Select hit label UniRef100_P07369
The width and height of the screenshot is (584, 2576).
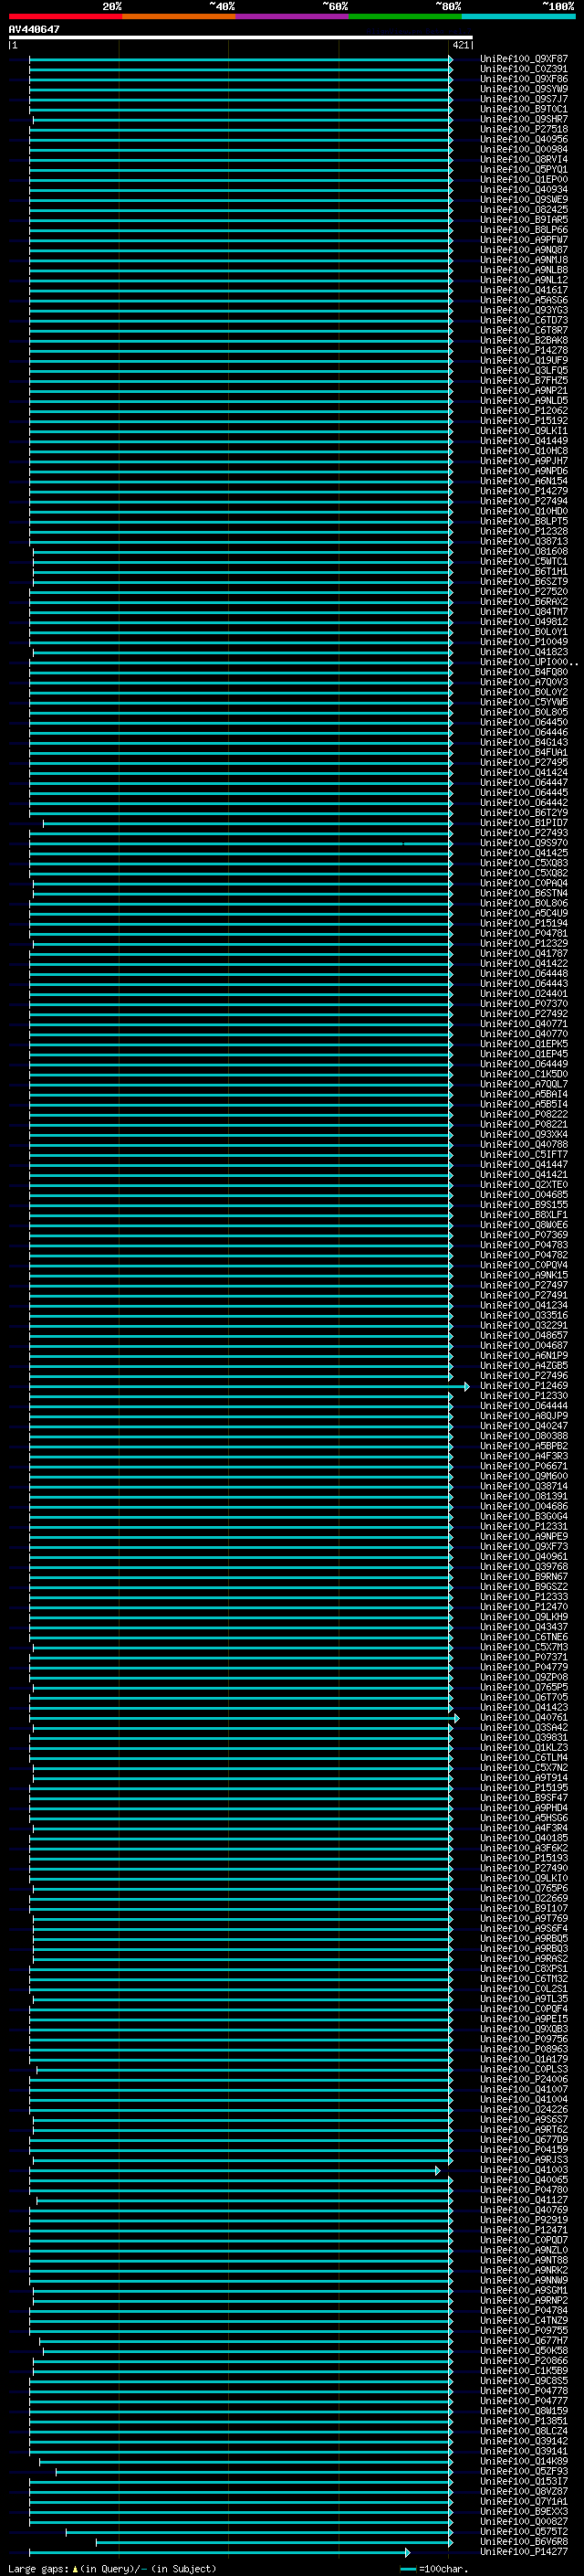point(523,1235)
